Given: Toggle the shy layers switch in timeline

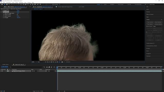Looking at the screenshot, I should click(47, 67).
